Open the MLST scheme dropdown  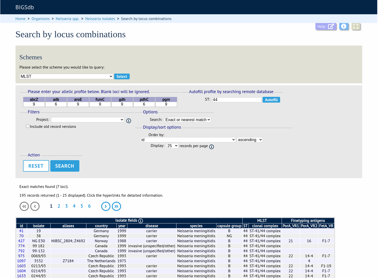66,76
